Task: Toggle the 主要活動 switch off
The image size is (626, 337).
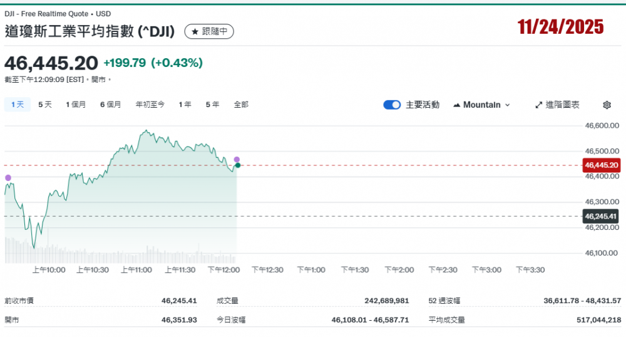Action: point(392,105)
